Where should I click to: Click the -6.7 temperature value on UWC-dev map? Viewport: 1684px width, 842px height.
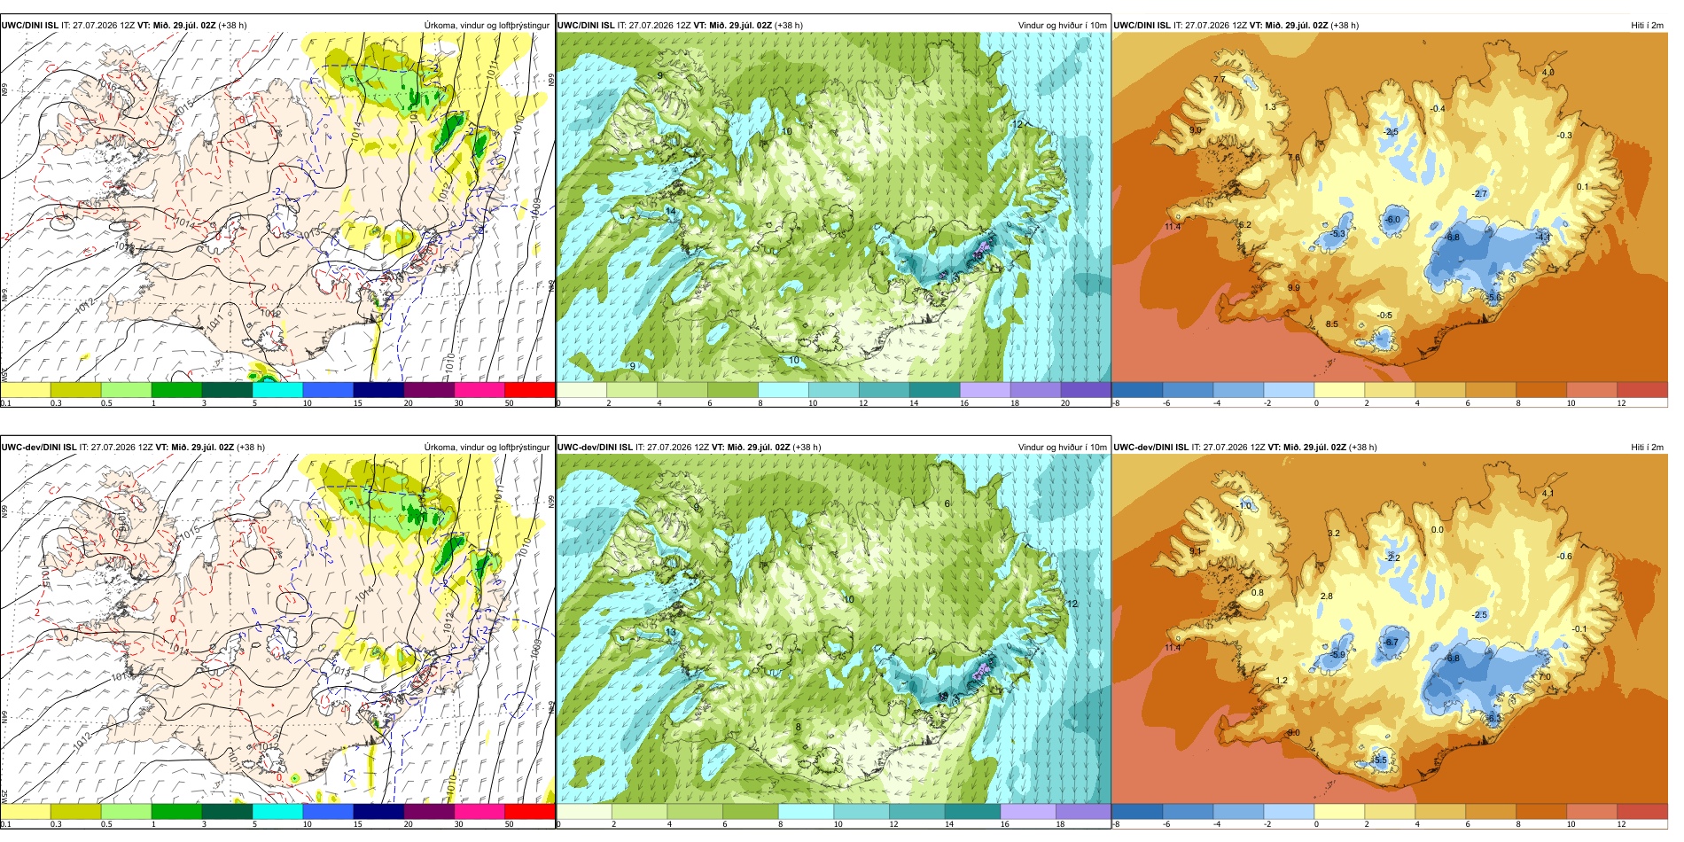[x=1392, y=643]
